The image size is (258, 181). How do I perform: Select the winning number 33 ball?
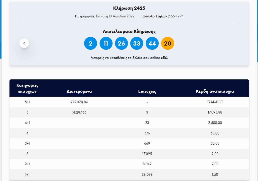click(x=137, y=43)
